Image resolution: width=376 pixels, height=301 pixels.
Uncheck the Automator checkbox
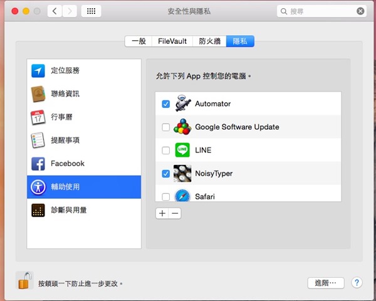click(x=165, y=104)
